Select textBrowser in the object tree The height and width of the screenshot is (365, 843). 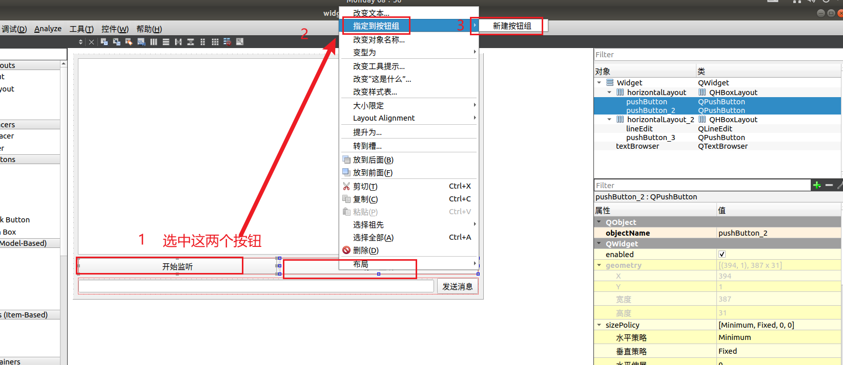click(x=637, y=146)
